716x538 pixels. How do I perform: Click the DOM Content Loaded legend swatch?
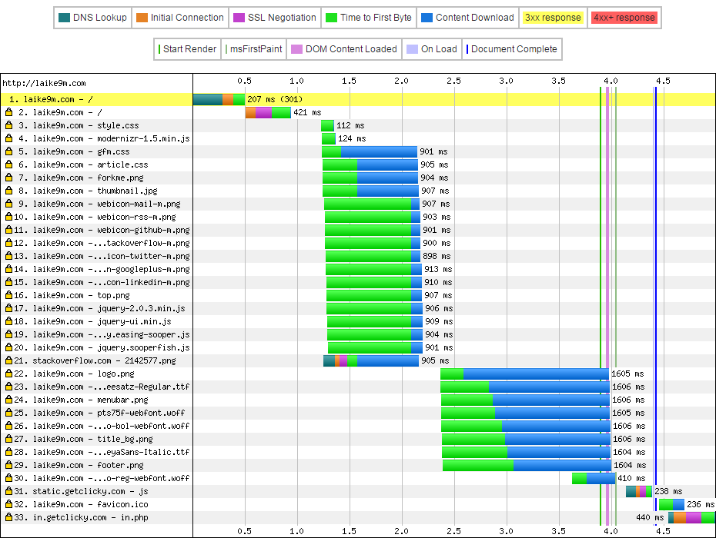coord(297,49)
